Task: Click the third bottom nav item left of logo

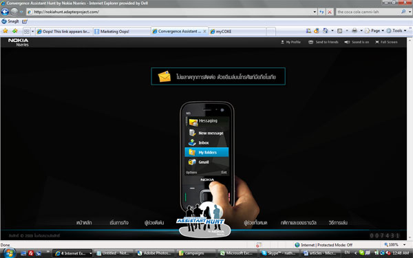Action: tap(154, 223)
